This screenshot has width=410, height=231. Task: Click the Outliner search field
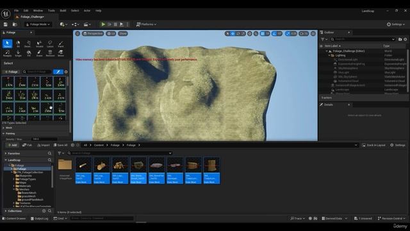point(363,39)
